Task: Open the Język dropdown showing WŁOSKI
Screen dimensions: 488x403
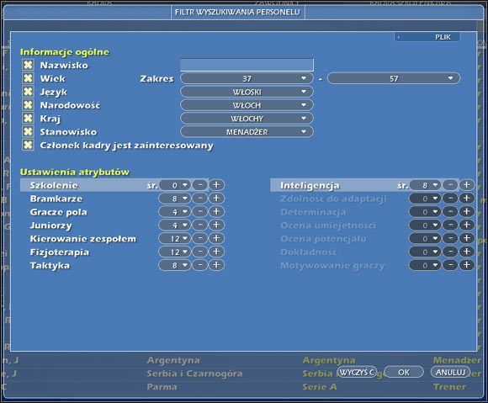Action: pyautogui.click(x=247, y=92)
